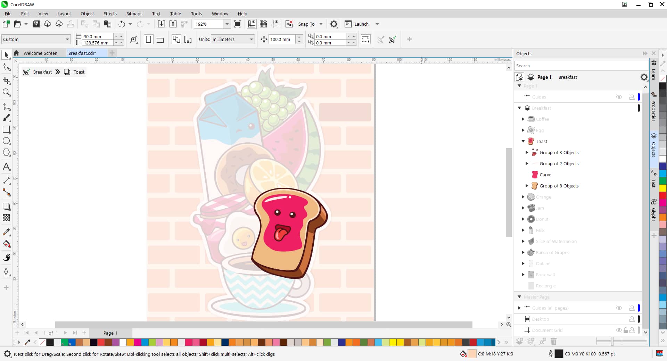Toggle focus mode icon in breadcrumb
667x361 pixels.
(26, 72)
